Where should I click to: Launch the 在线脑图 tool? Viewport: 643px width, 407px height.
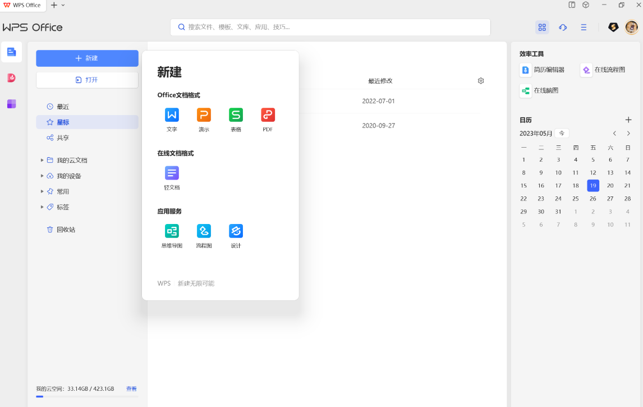[539, 91]
